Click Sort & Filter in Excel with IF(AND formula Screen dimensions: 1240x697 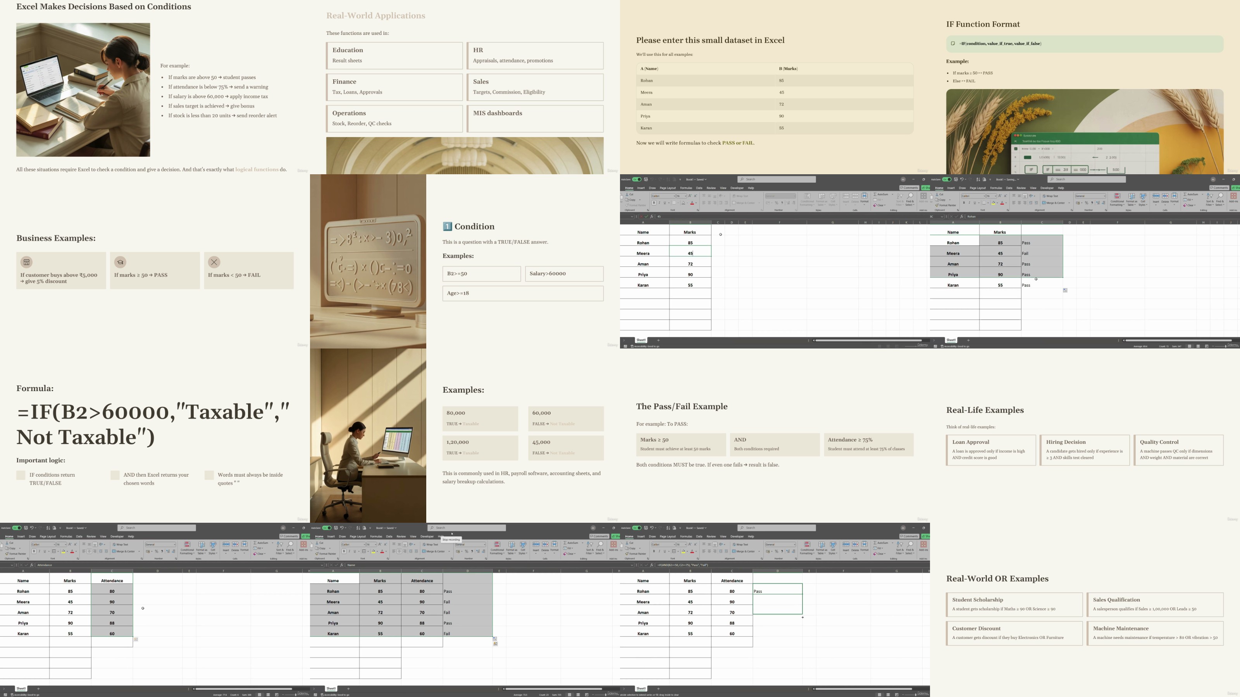[x=900, y=548]
